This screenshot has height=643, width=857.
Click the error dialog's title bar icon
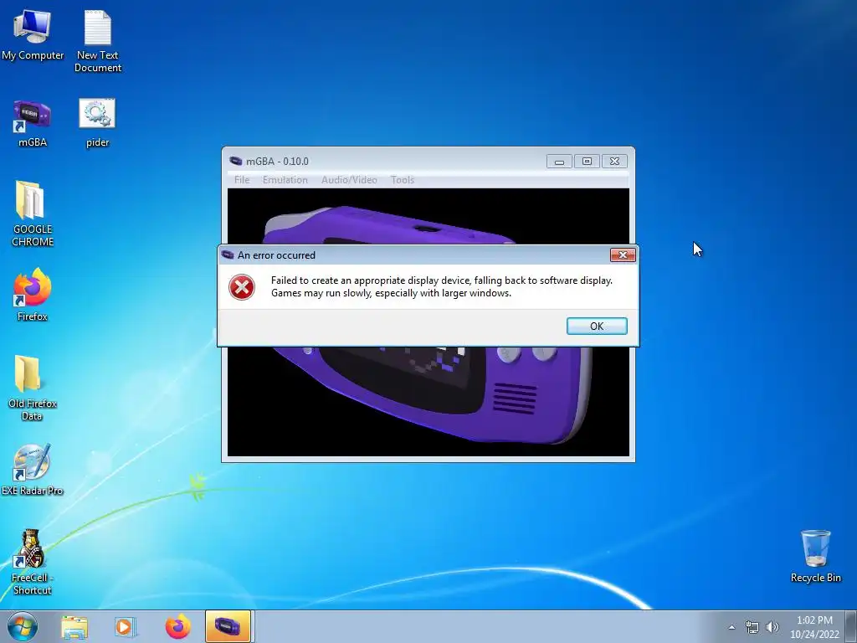click(228, 255)
